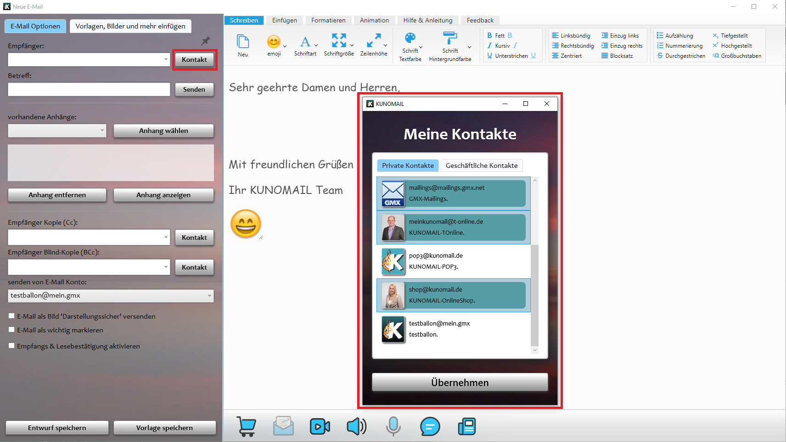The image size is (786, 442).
Task: Select pop3@kunomail.de contact
Action: point(454,261)
